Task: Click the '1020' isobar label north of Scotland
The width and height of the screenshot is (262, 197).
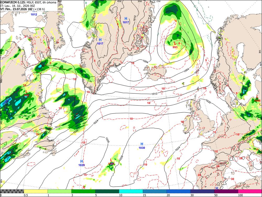Action: [208, 101]
